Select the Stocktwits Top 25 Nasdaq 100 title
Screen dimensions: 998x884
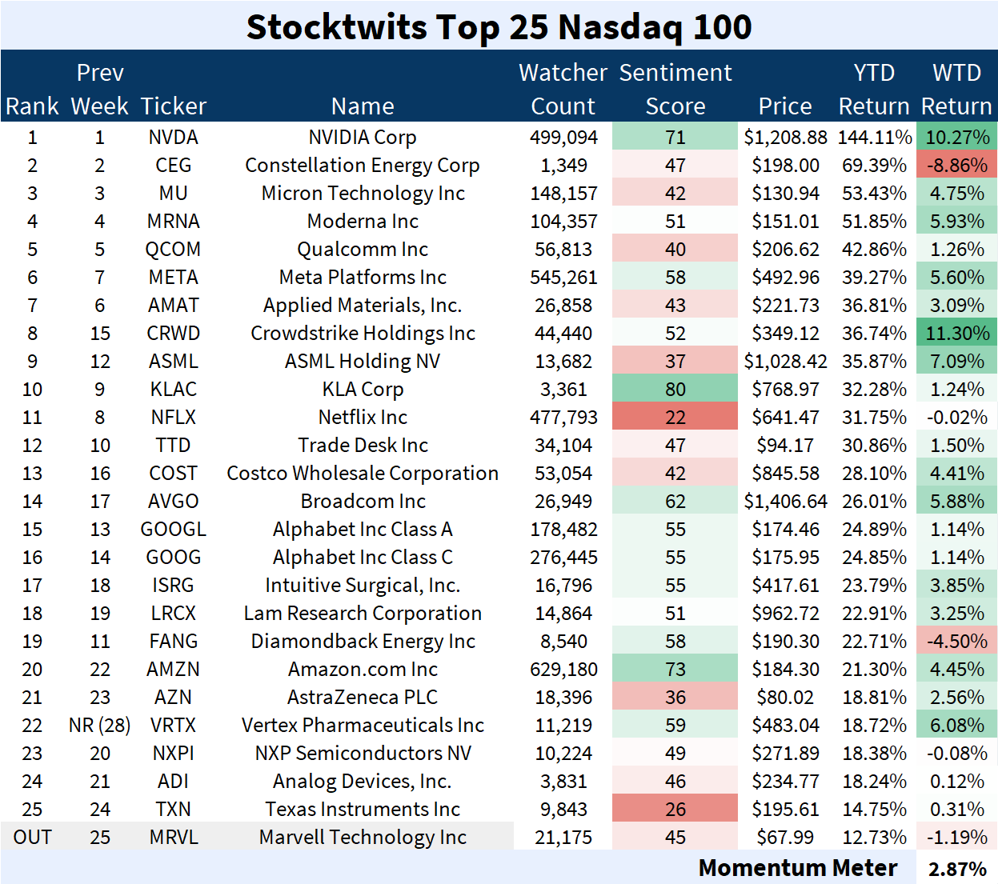pos(499,26)
